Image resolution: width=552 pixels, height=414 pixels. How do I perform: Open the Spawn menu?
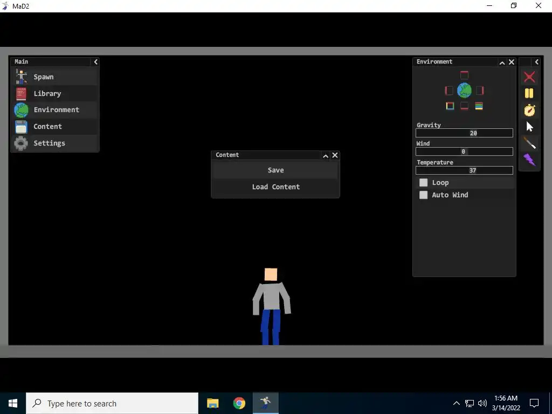(x=56, y=77)
